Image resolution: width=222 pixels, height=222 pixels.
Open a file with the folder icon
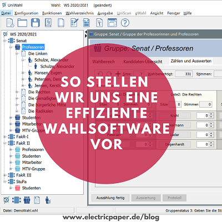(22, 23)
